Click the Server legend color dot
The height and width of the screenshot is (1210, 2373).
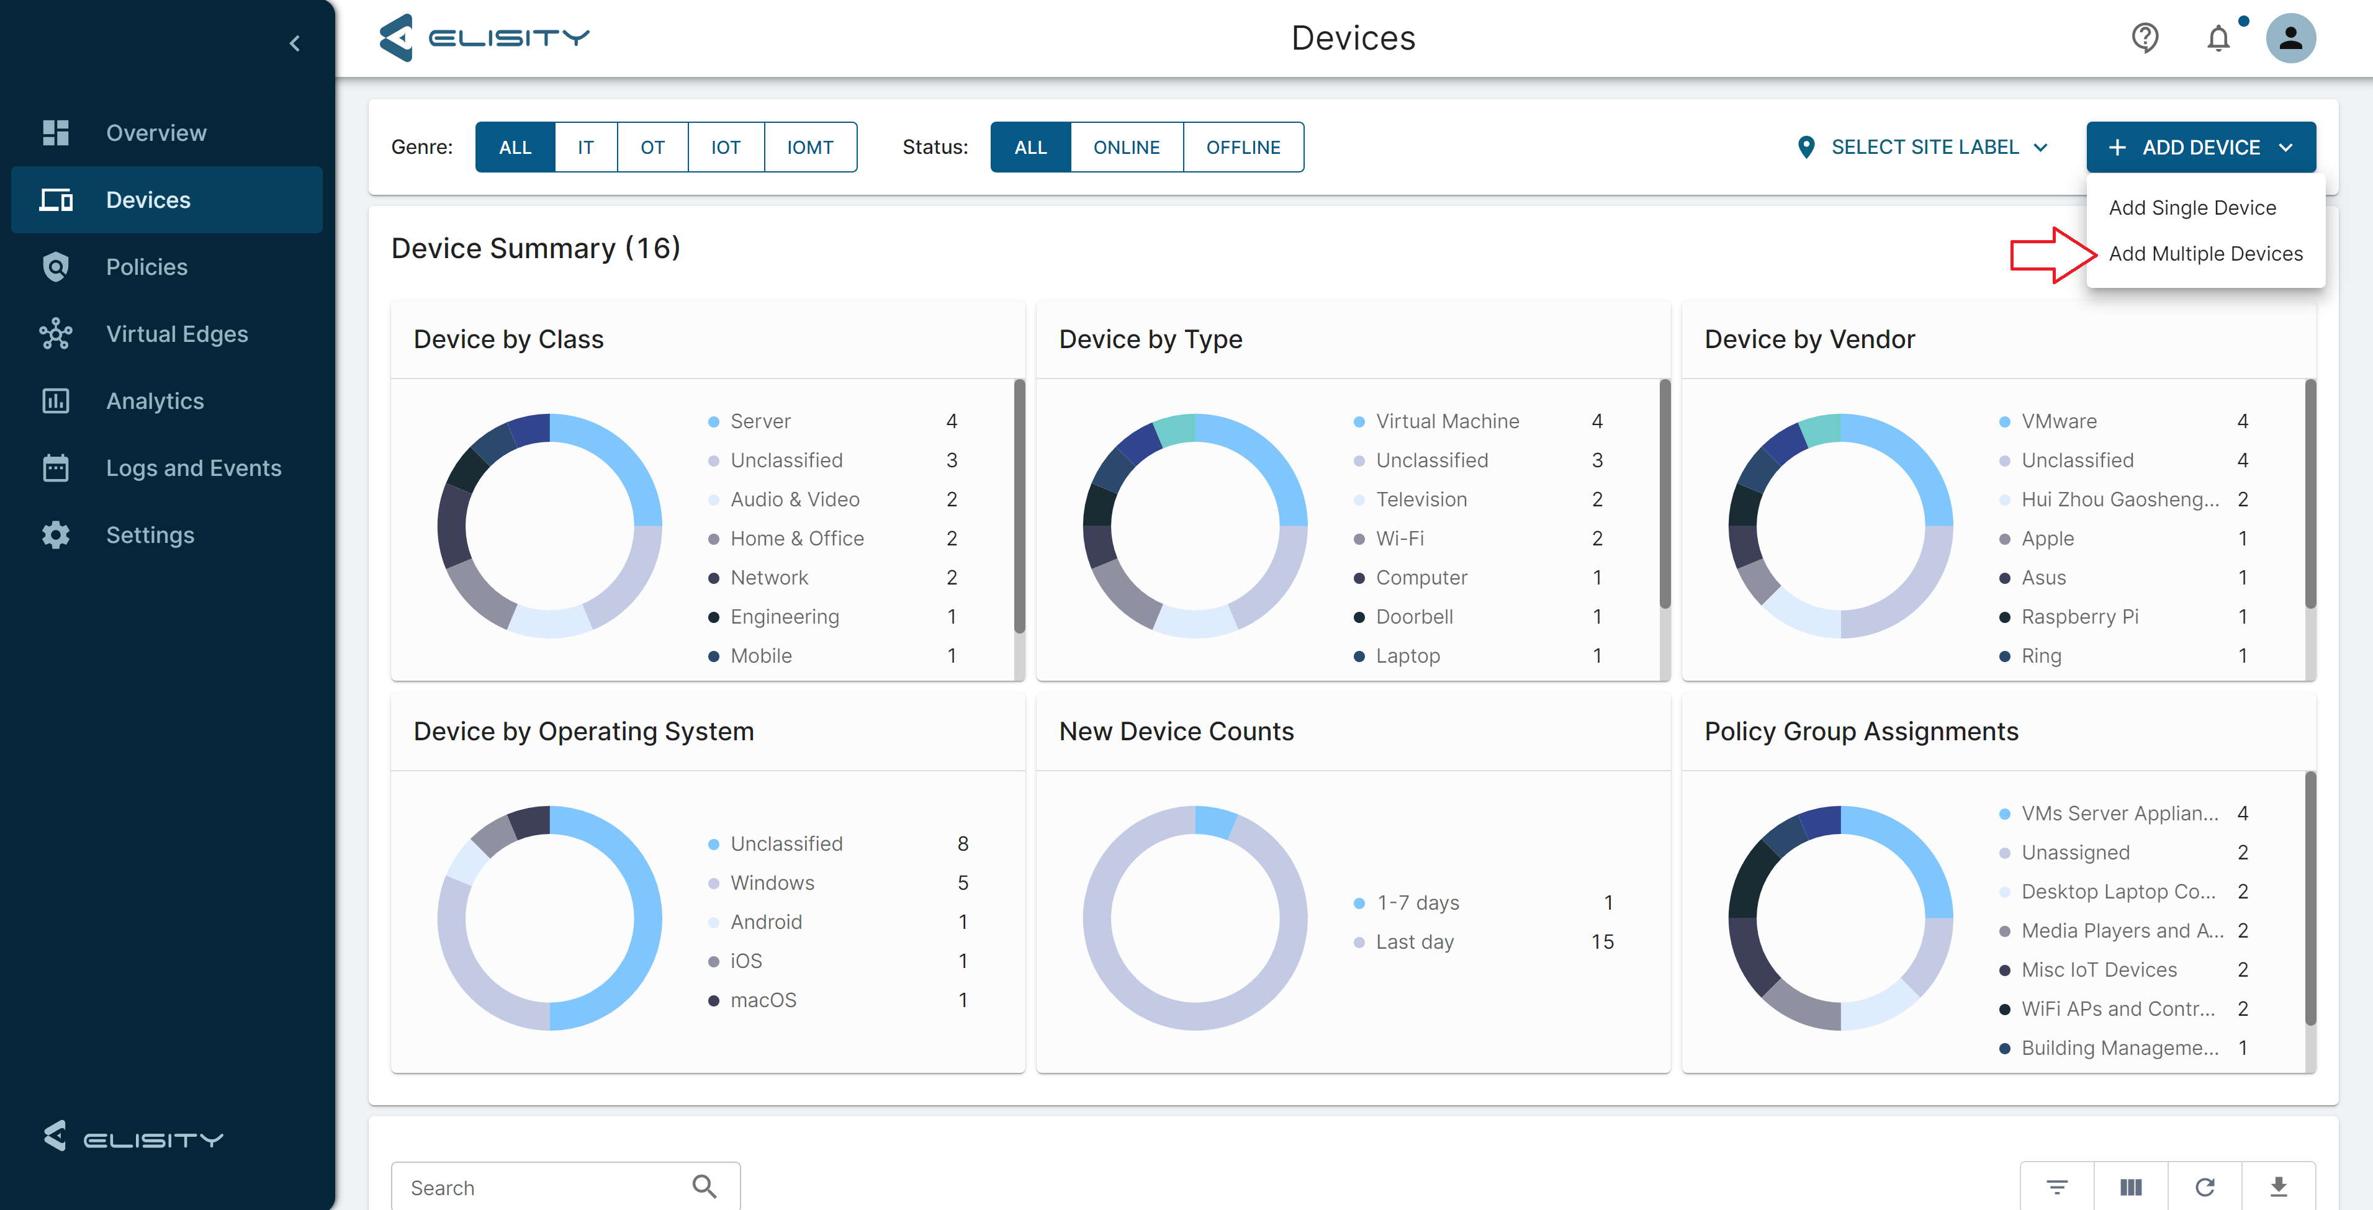point(713,422)
